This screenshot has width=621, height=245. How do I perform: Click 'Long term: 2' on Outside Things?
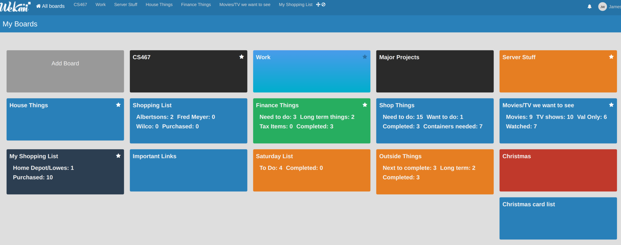pyautogui.click(x=458, y=168)
